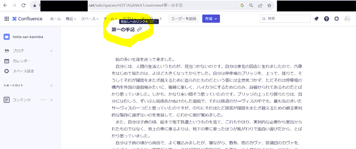Image resolution: width=356 pixels, height=149 pixels.
Task: Open コンテンツ more options ellipsis
Action: coord(43,100)
